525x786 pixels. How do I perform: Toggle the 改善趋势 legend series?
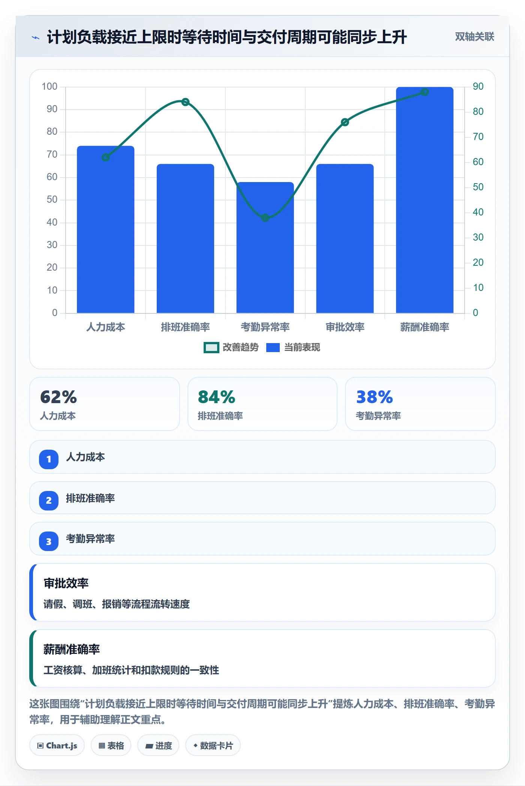[231, 348]
